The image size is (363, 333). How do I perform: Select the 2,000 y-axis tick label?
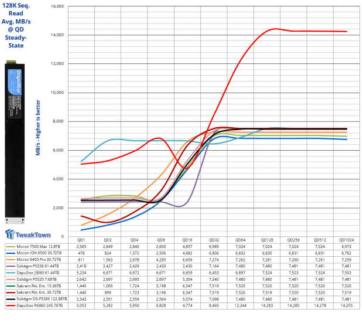click(x=58, y=208)
